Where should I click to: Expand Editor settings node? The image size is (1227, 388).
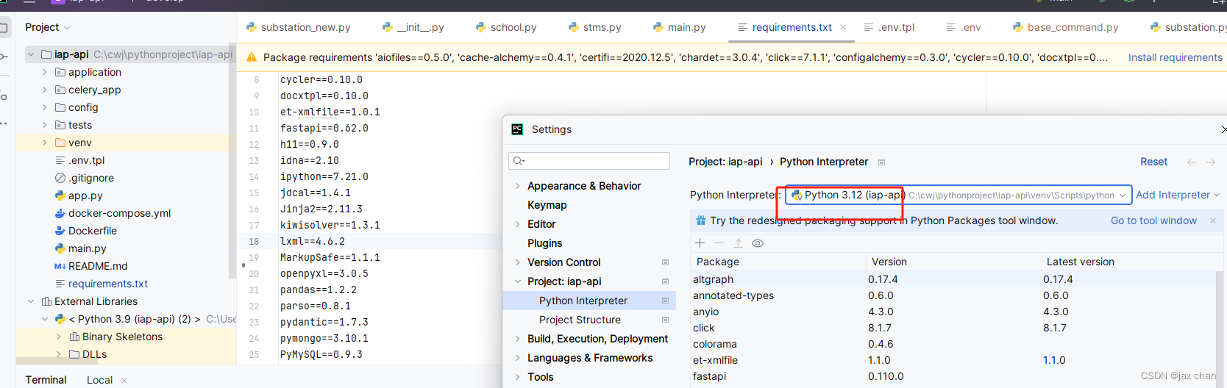[x=518, y=224]
